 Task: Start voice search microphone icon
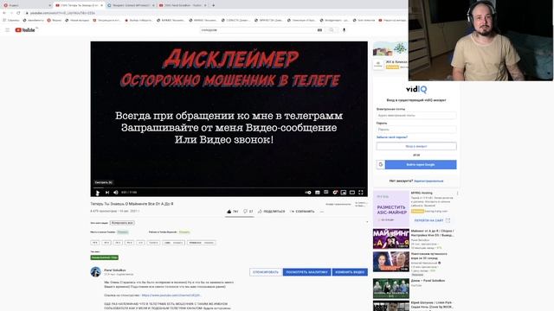pyautogui.click(x=345, y=30)
